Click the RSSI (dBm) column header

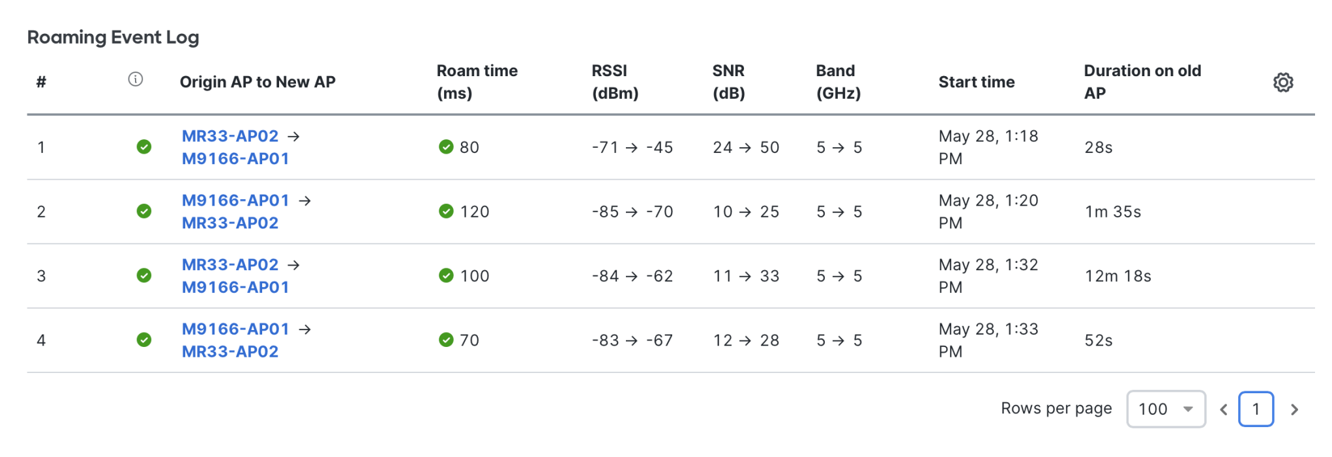point(614,82)
